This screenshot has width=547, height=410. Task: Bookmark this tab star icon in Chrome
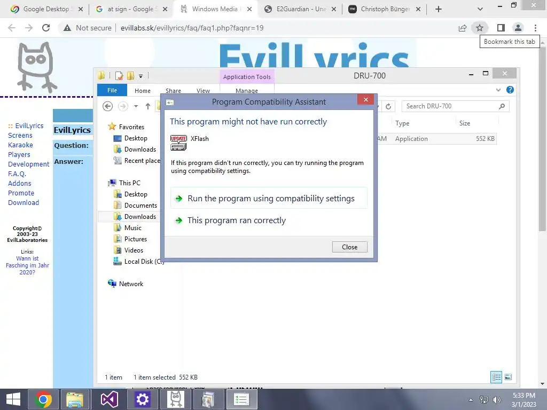tap(480, 28)
